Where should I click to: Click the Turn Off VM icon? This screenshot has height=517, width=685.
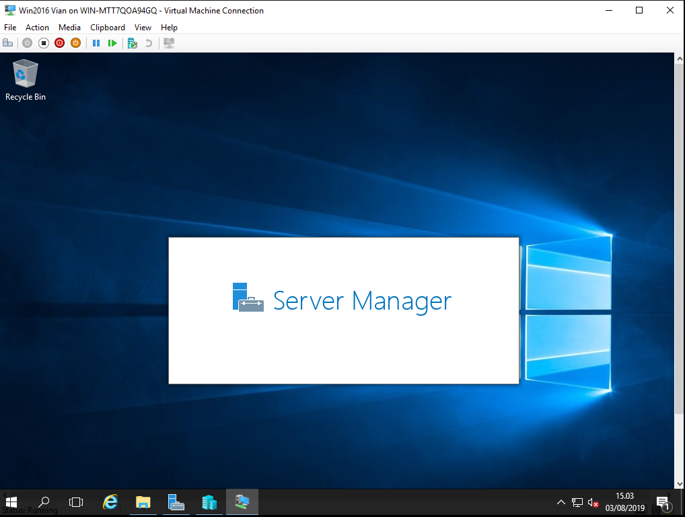[43, 42]
